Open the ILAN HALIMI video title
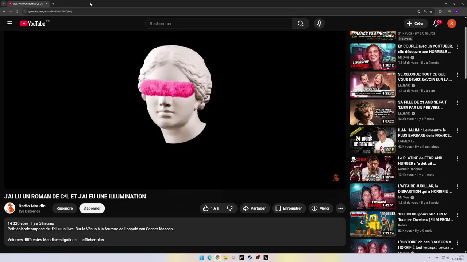Viewport: 467px width, 262px height. click(x=425, y=133)
